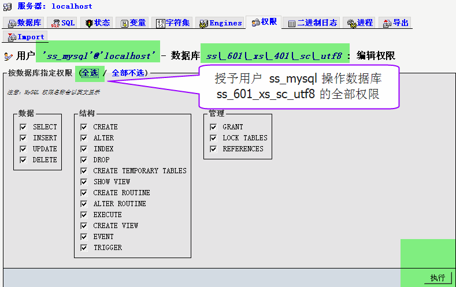Click the database tab icon
This screenshot has width=456, height=287.
pos(12,24)
